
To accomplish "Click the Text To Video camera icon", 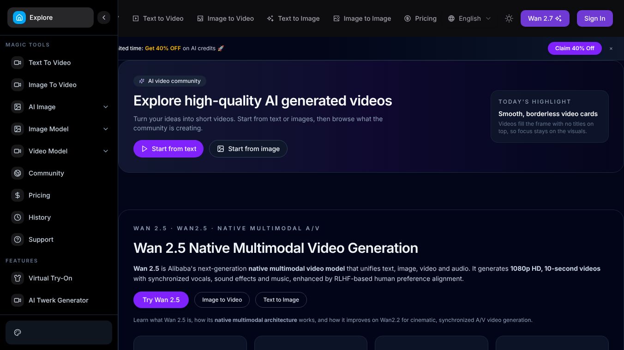I will point(18,63).
